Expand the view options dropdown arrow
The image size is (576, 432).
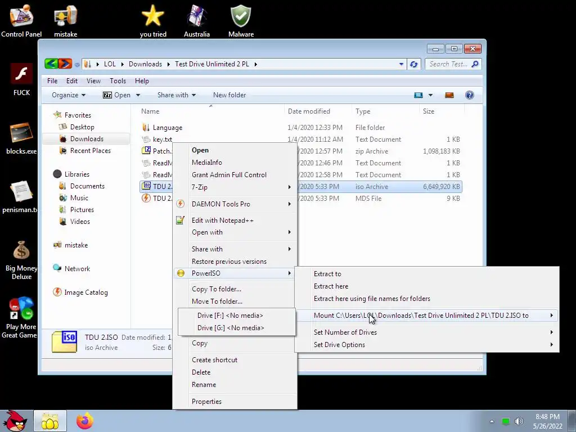coord(430,95)
